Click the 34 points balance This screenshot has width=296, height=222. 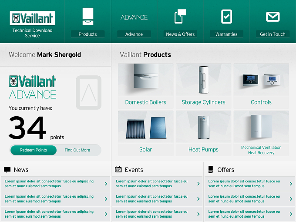(x=36, y=128)
